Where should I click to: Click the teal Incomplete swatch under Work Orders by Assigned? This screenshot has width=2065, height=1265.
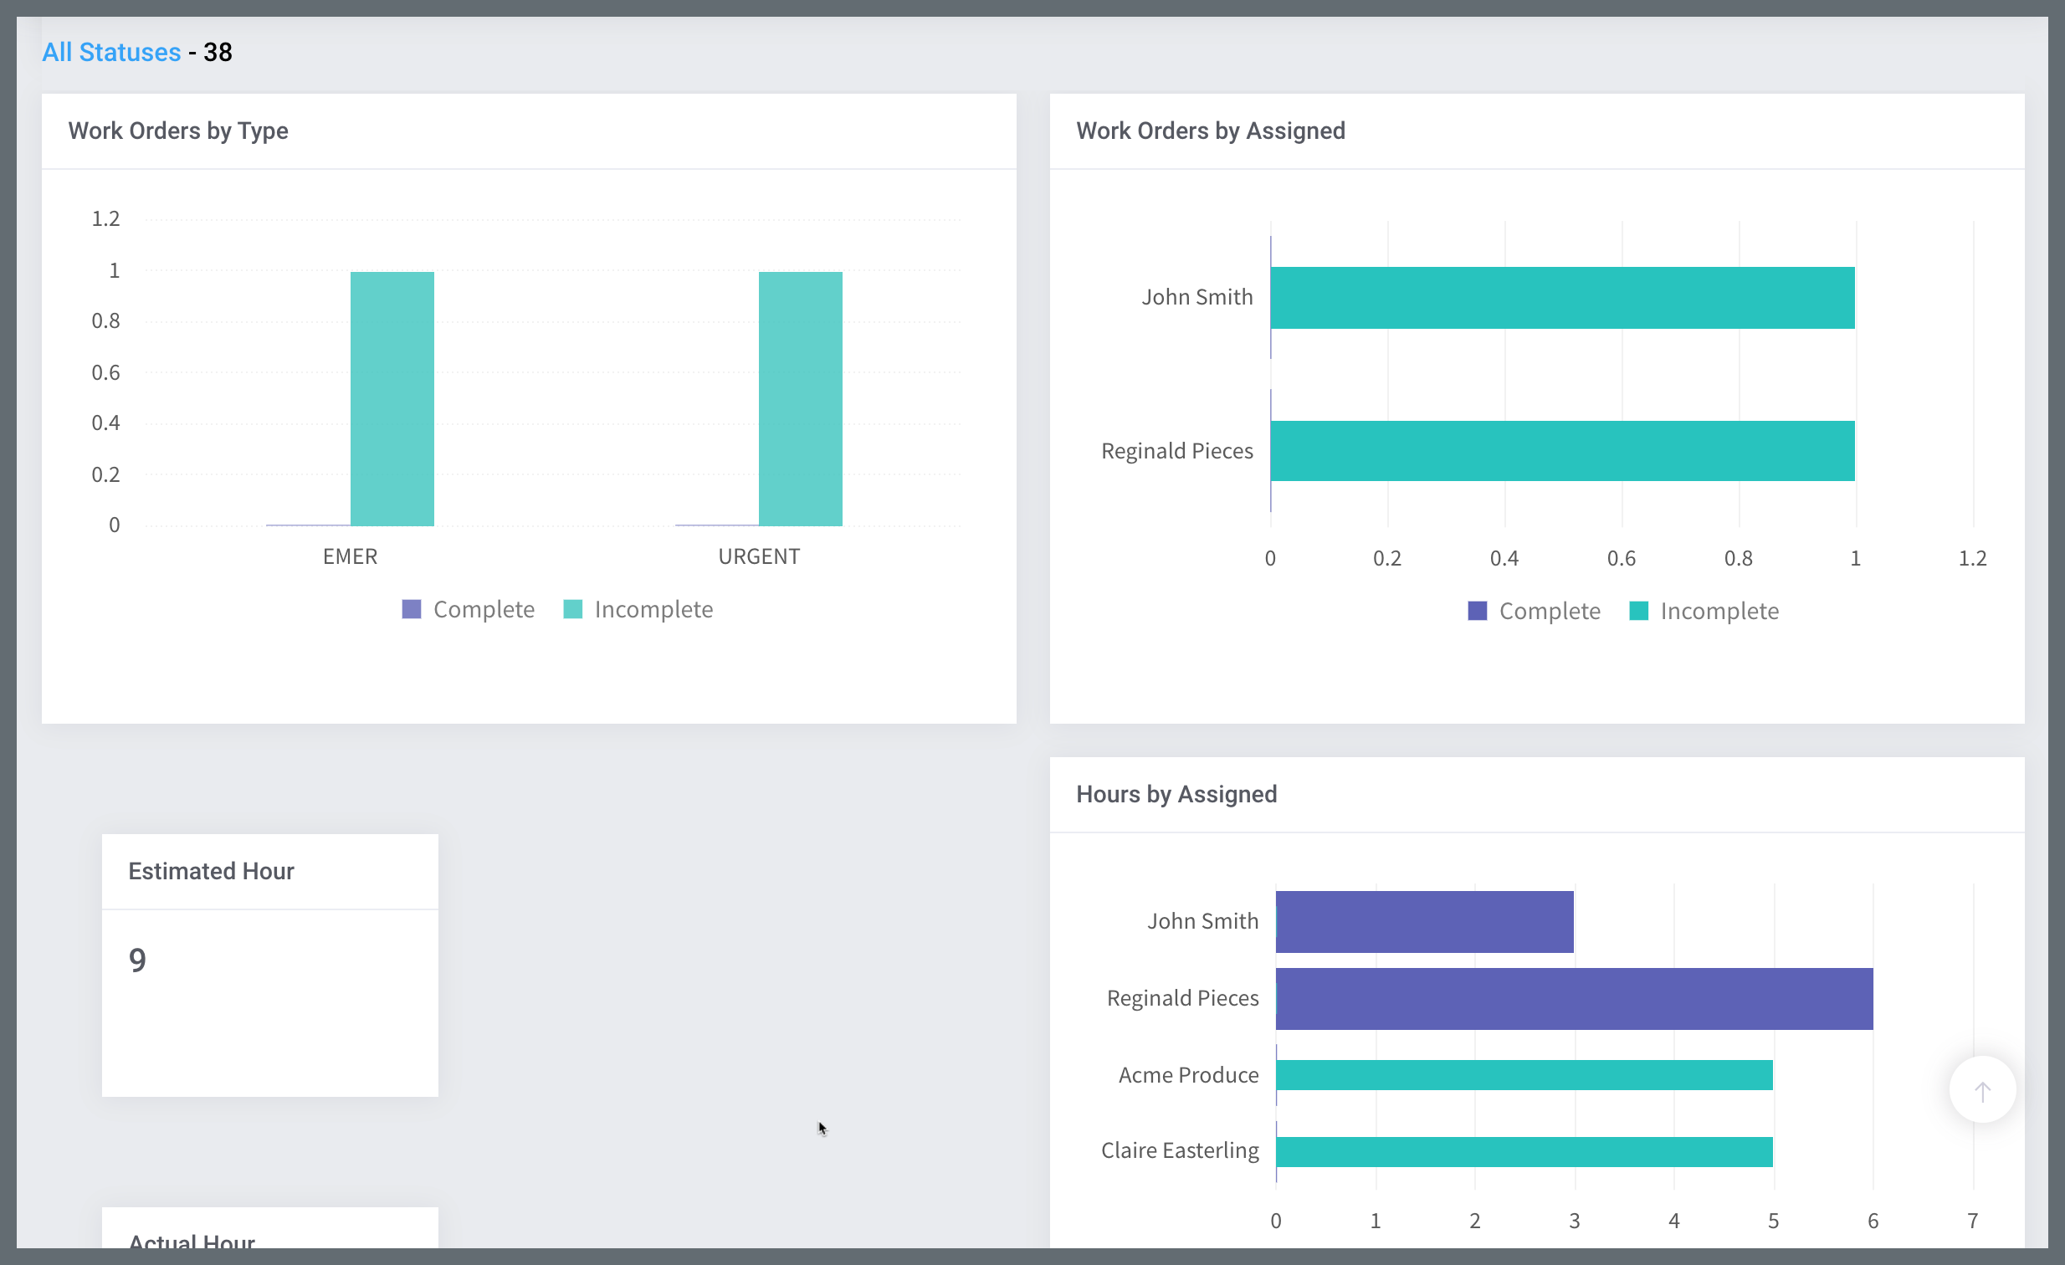pos(1638,611)
